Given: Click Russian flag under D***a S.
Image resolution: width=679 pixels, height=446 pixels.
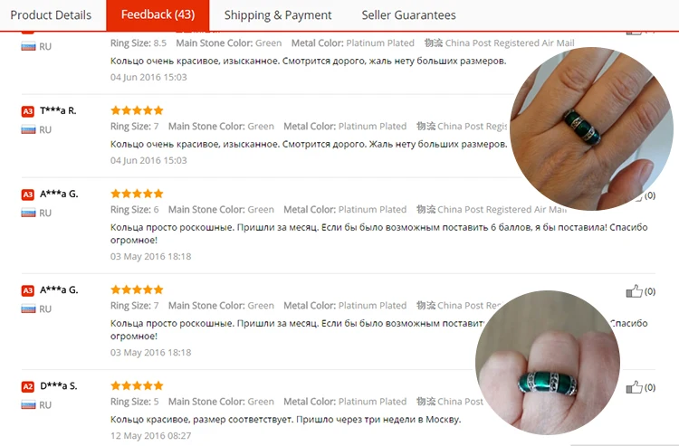Looking at the screenshot, I should tap(28, 405).
